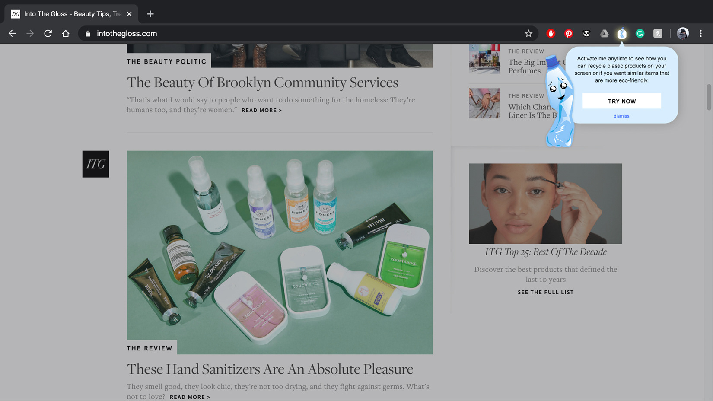Image resolution: width=713 pixels, height=401 pixels.
Task: Open the Chrome three-dot menu
Action: coord(701,33)
